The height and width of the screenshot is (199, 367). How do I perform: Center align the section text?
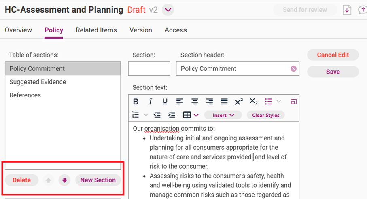point(195,102)
